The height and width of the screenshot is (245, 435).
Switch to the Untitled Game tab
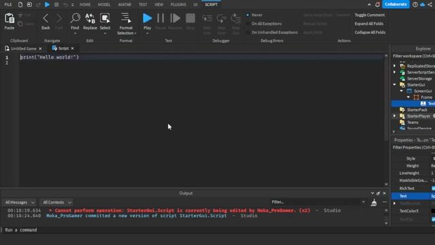pyautogui.click(x=23, y=48)
